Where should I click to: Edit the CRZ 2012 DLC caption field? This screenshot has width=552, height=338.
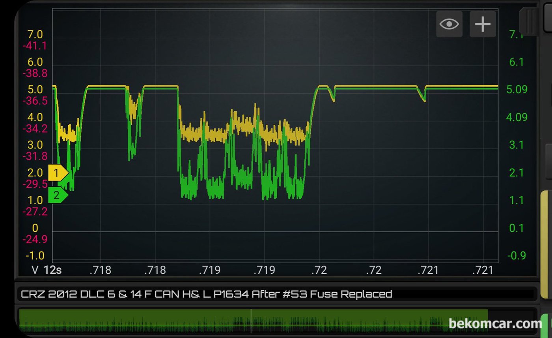[x=206, y=294]
